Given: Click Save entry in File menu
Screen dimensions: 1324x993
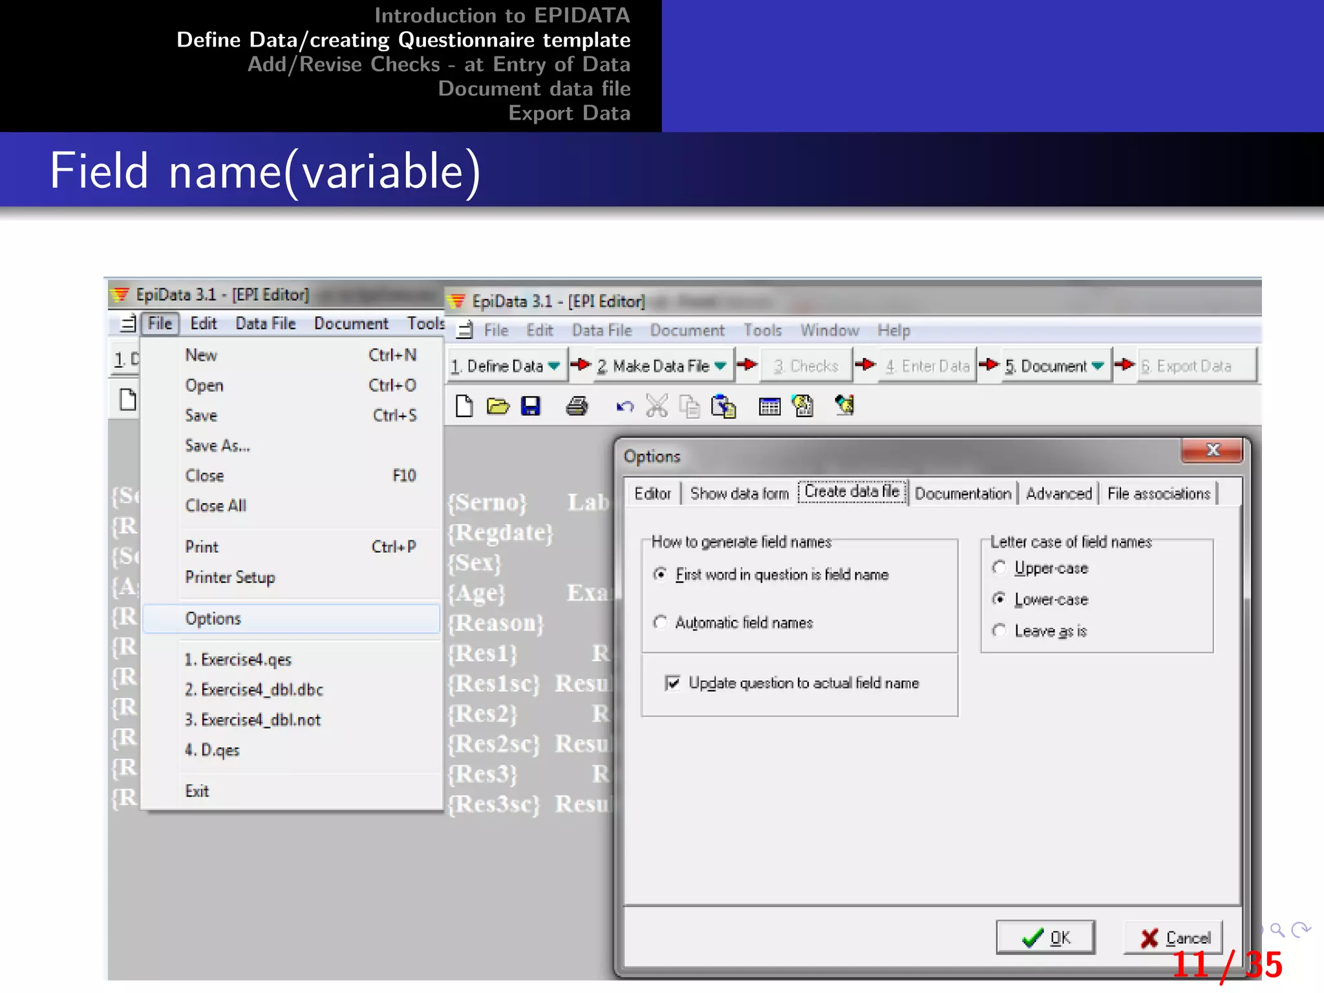Looking at the screenshot, I should point(291,415).
